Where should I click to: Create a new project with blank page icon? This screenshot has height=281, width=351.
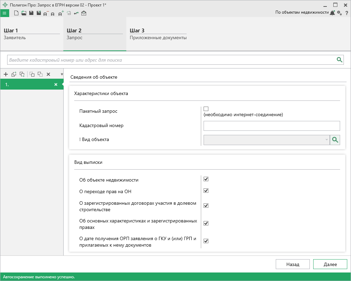16,13
